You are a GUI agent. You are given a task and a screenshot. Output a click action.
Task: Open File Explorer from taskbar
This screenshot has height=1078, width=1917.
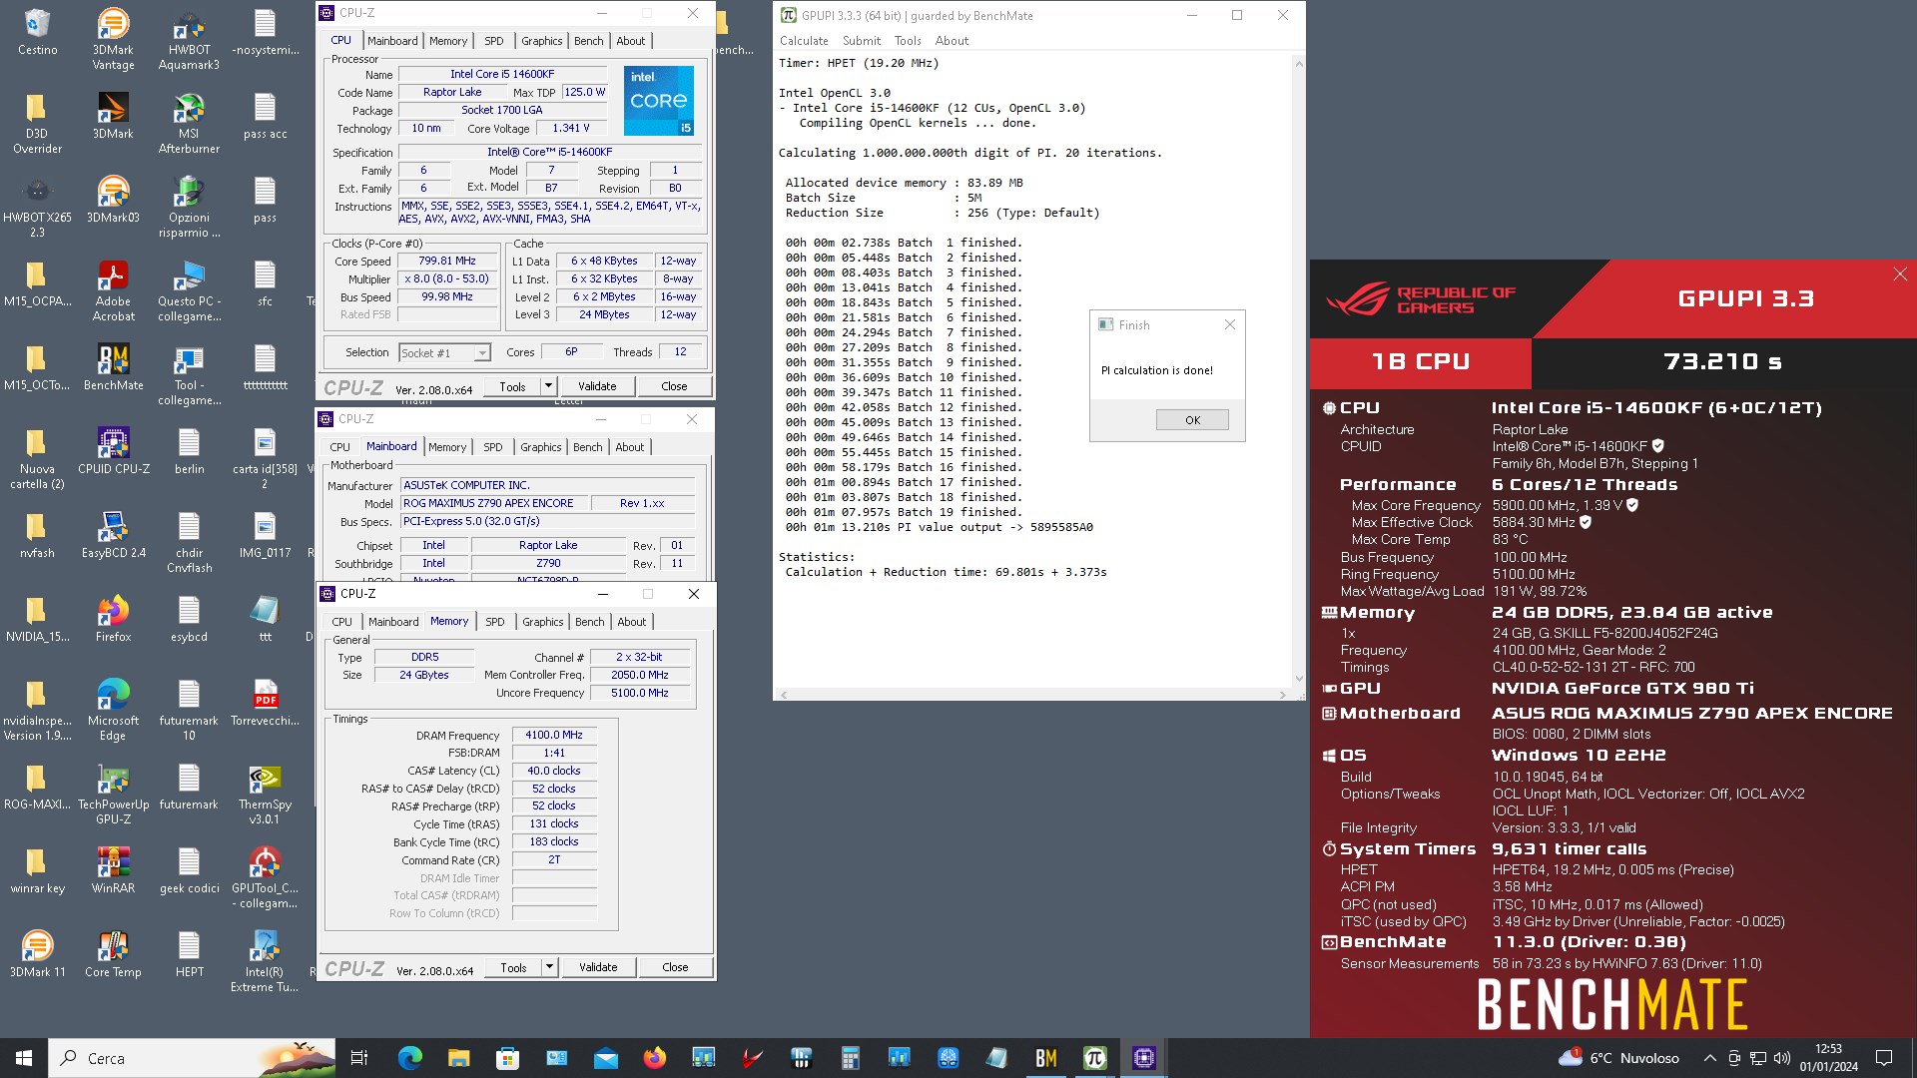tap(458, 1058)
